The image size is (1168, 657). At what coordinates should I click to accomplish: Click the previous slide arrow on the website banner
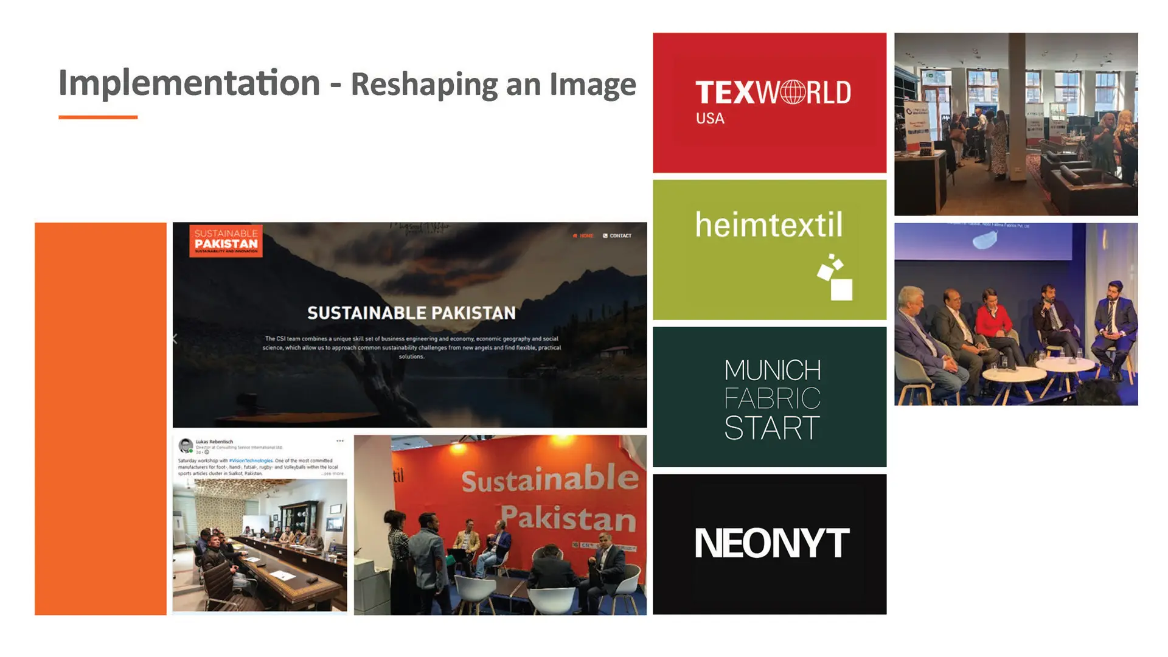pyautogui.click(x=175, y=339)
